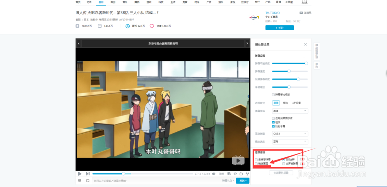Enable 弹幕等比缩放 checkbox
Image resolution: width=387 pixels, height=187 pixels.
pos(273,95)
